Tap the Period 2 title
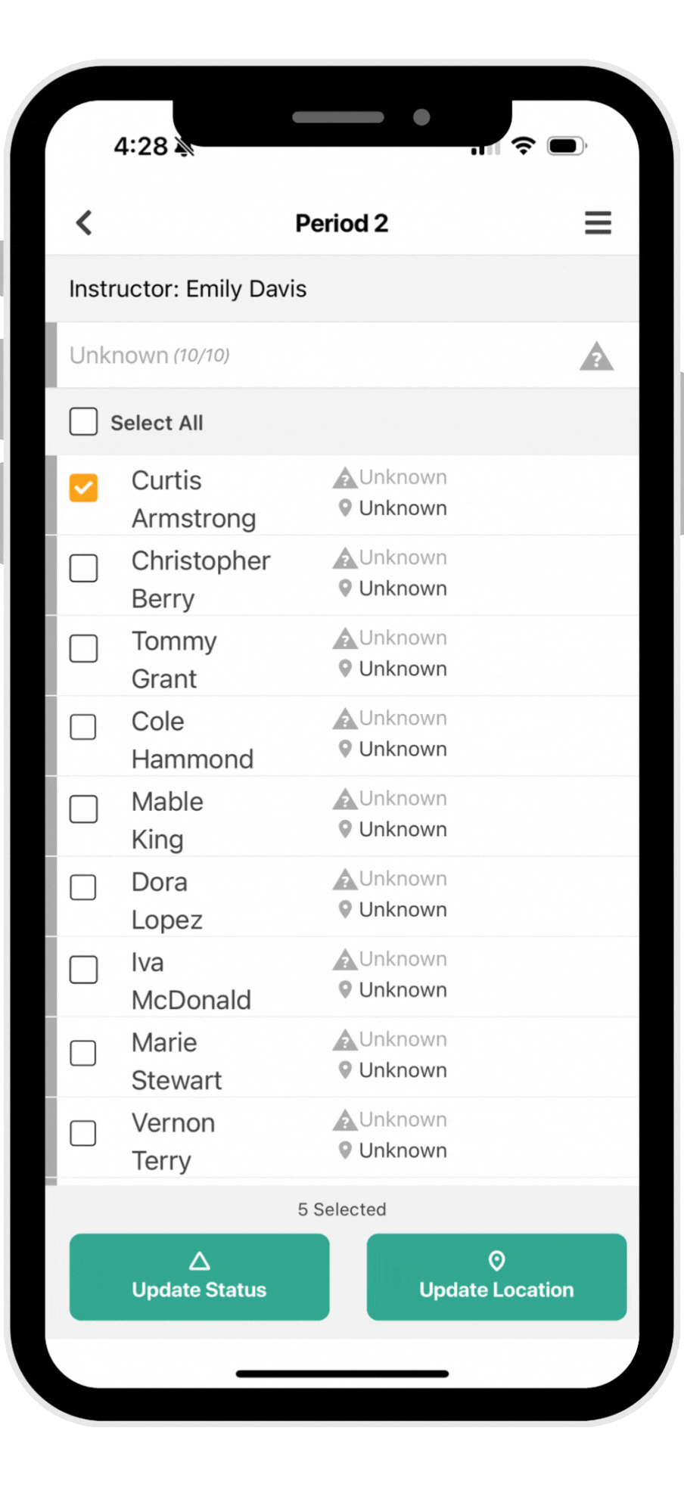The image size is (684, 1487). (341, 223)
